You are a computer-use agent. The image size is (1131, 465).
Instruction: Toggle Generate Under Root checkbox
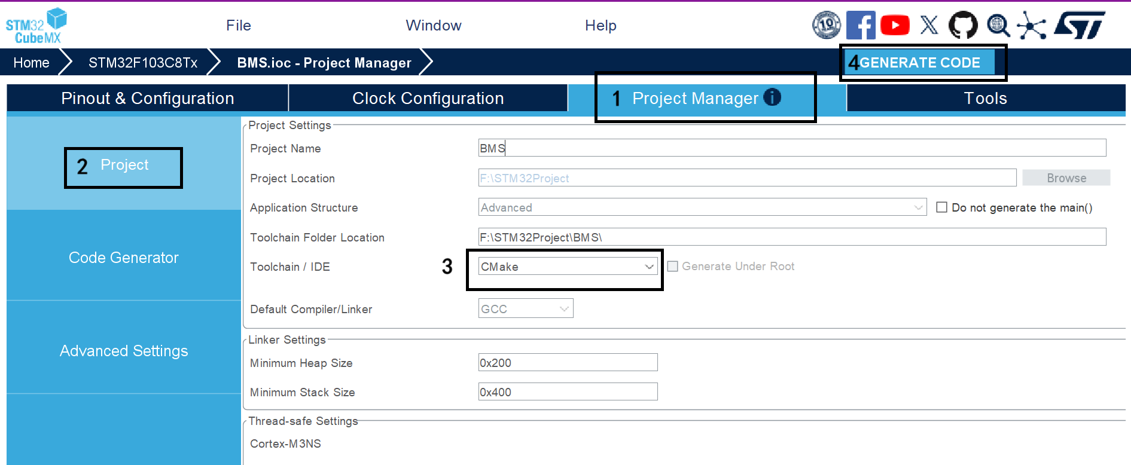672,267
